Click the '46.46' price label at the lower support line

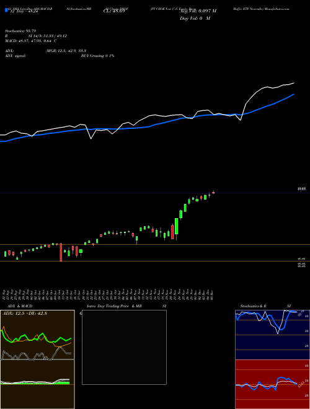301,259
